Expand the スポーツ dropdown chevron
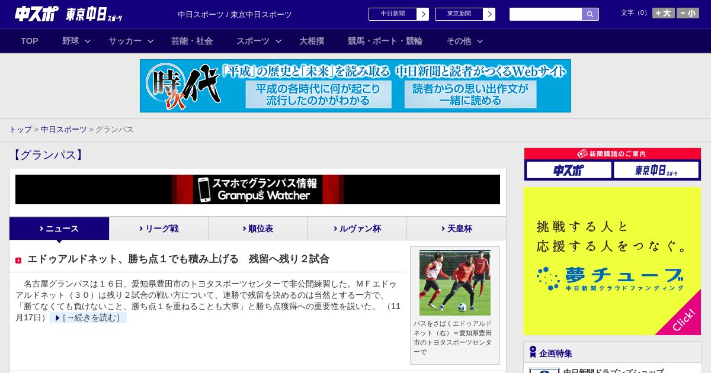711x373 pixels. 278,41
